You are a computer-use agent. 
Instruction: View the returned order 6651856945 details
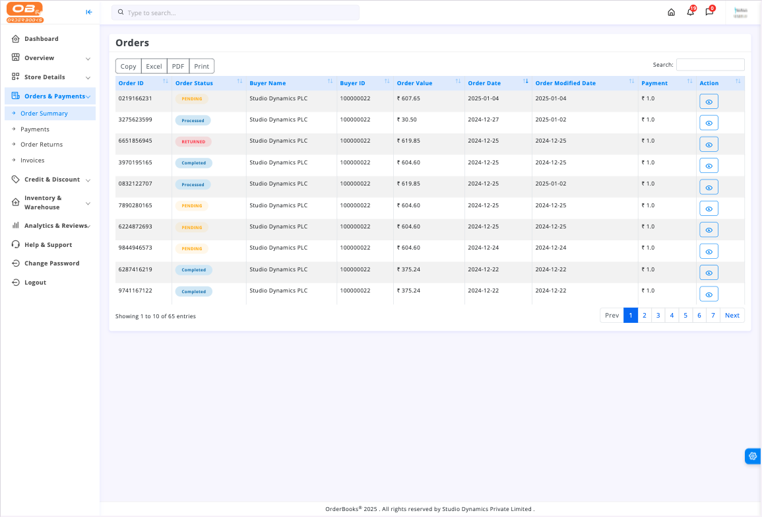709,145
